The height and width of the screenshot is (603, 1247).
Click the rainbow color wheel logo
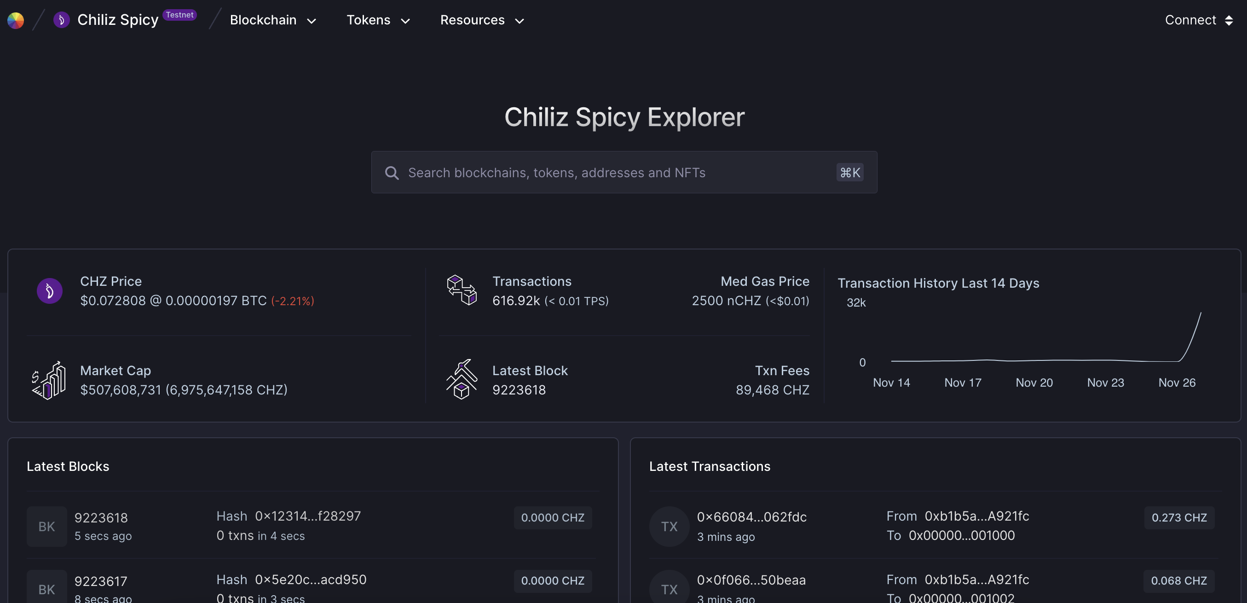pos(16,20)
